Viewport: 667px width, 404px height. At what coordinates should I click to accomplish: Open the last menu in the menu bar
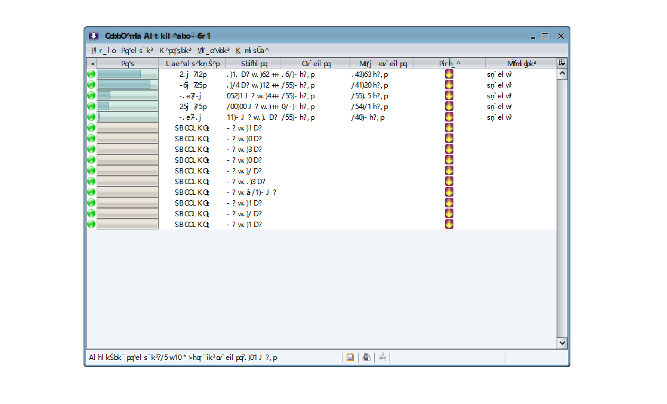252,51
